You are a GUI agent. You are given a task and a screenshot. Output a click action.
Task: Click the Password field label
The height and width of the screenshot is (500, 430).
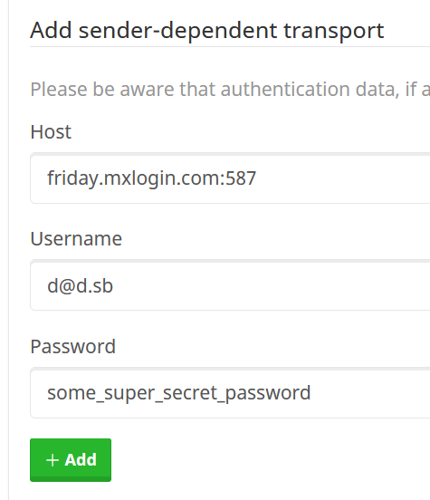[72, 346]
